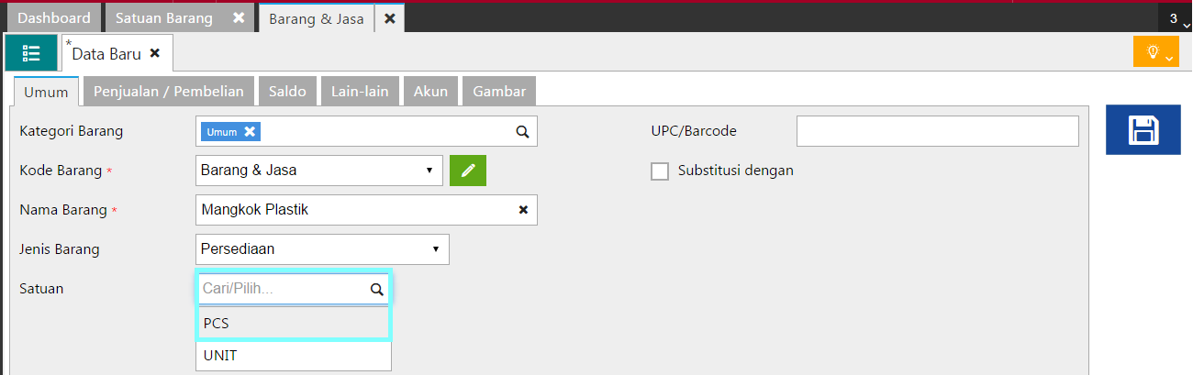Clear the Nama Barang text field
Screen dimensions: 1193x375
523,210
